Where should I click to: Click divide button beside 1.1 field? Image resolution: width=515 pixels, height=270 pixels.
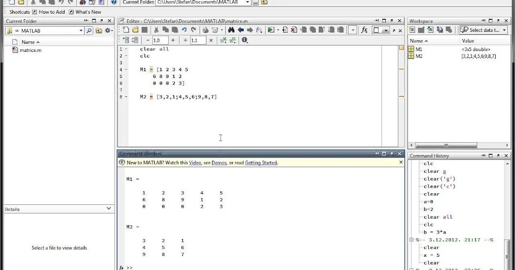pyautogui.click(x=186, y=40)
